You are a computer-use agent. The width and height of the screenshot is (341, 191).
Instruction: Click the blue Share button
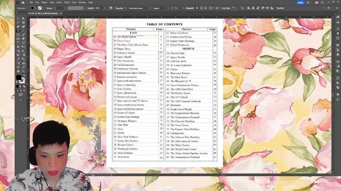(x=301, y=3)
